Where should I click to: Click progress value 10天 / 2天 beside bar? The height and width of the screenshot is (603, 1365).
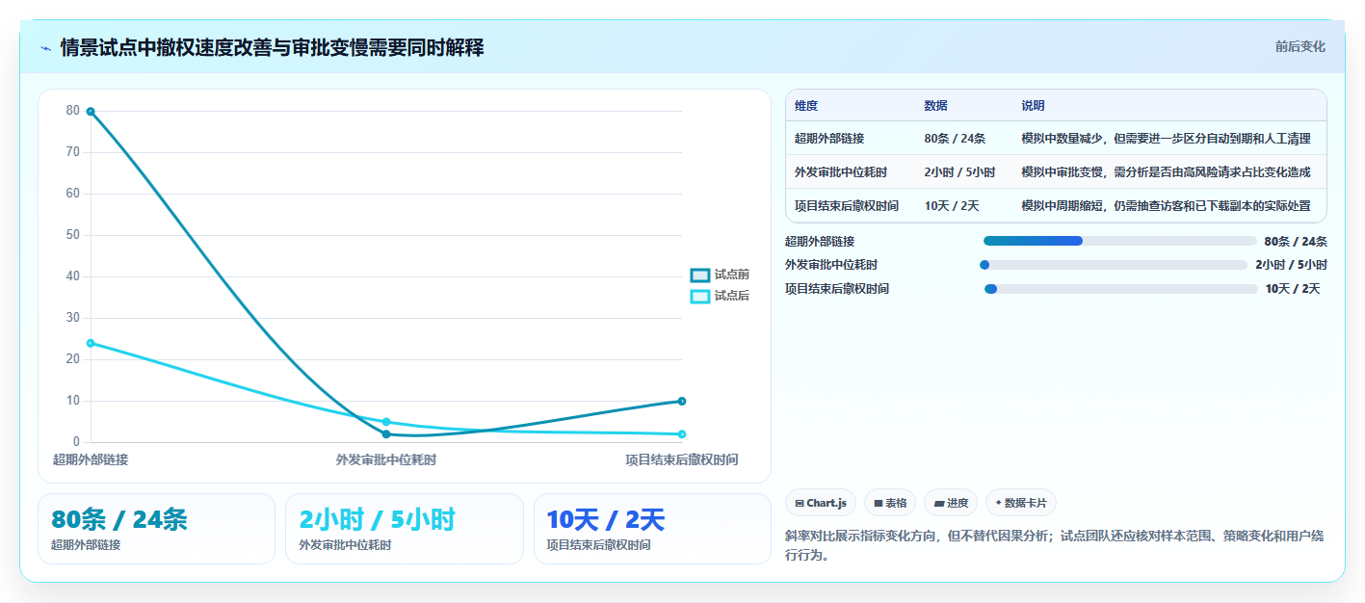click(1293, 289)
